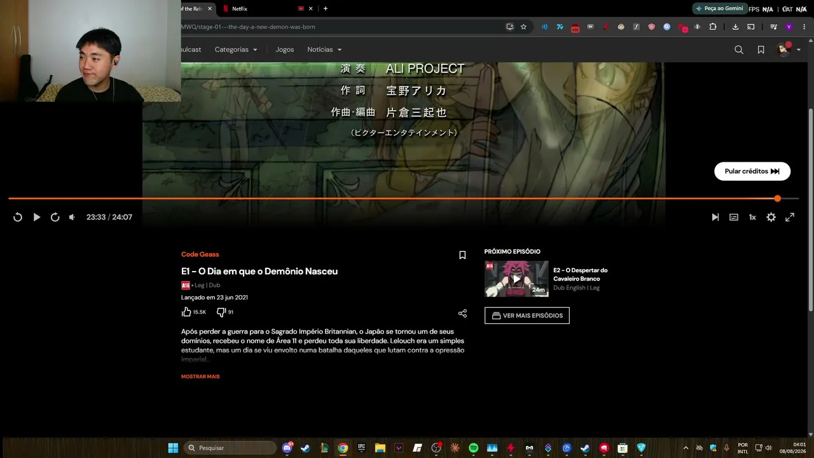Open Chrome downloads
The width and height of the screenshot is (814, 458).
point(735,27)
